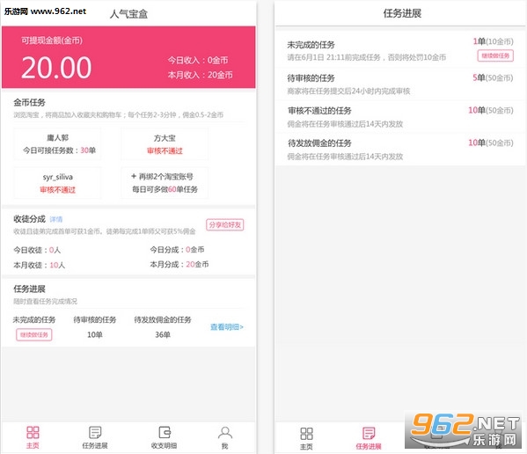Tap the 金币任务 section heading

pos(29,102)
